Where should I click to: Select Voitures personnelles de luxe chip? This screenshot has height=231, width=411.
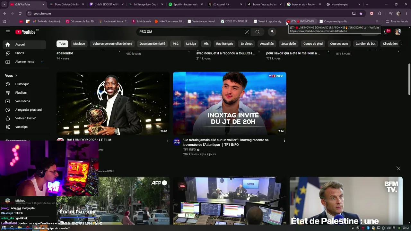(x=112, y=44)
